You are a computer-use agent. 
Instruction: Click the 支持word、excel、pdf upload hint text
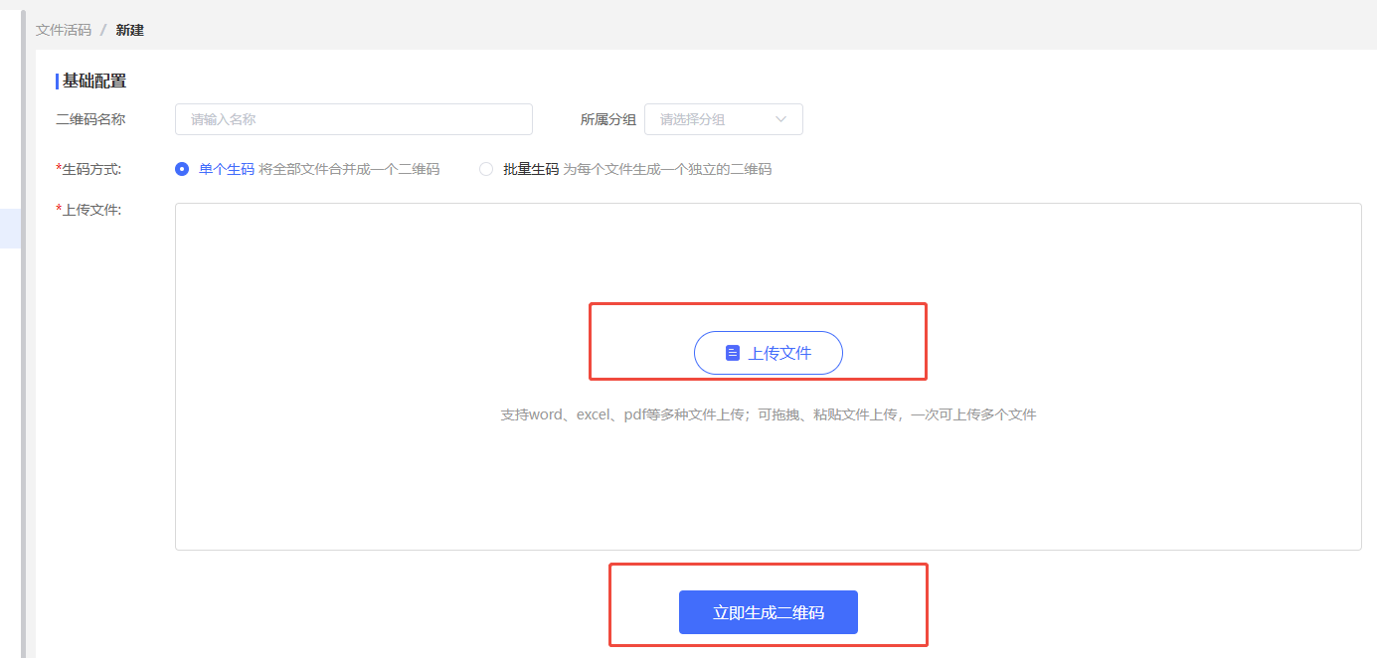769,414
